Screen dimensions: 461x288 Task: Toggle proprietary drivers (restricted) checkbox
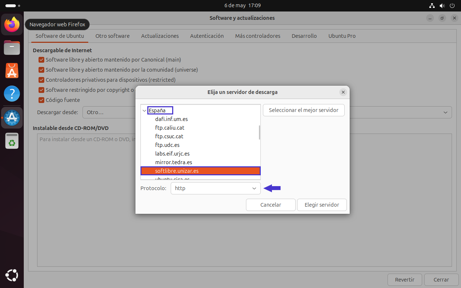[41, 80]
